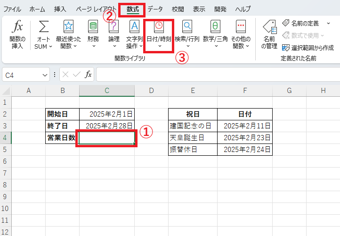
Task: Select column A header
Action: coord(28,91)
